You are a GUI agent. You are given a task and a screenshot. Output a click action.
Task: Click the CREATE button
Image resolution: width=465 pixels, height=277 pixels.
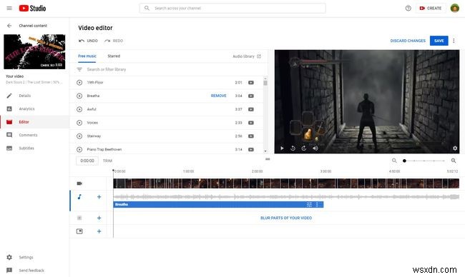[431, 9]
